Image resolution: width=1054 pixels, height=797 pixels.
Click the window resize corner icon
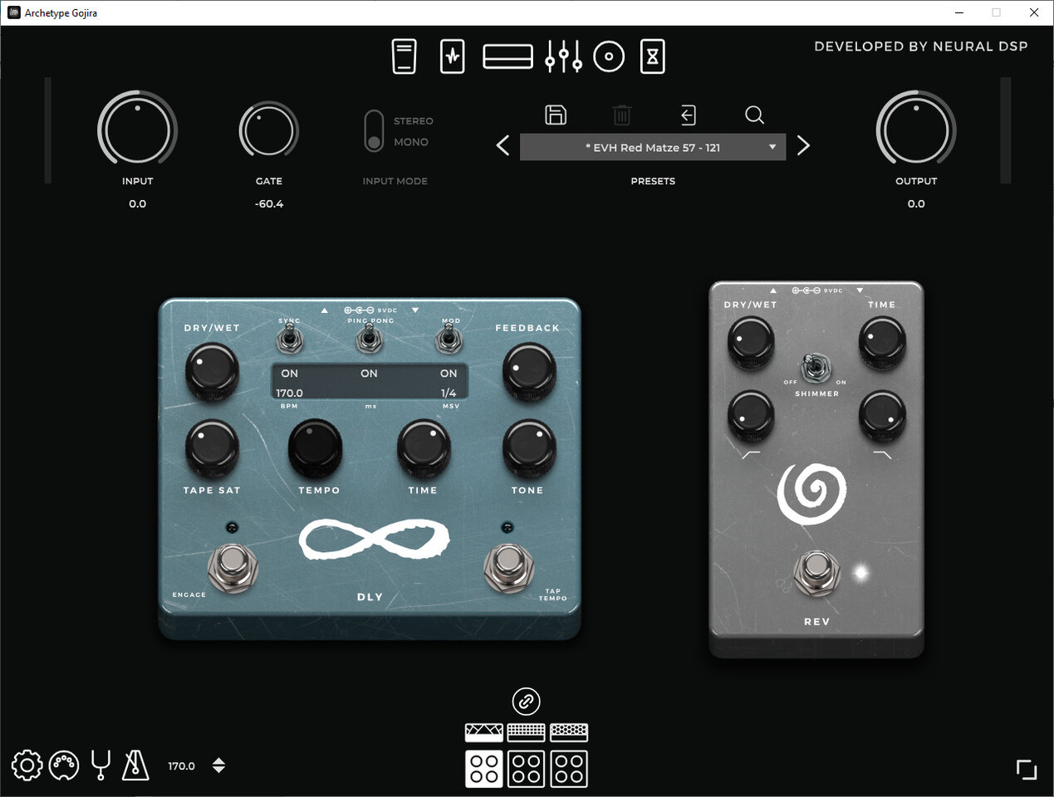click(1027, 770)
